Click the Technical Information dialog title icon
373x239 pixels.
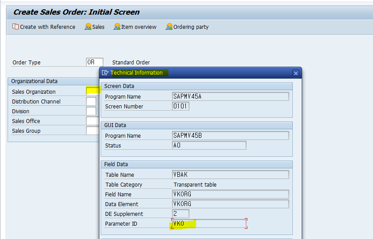click(105, 73)
